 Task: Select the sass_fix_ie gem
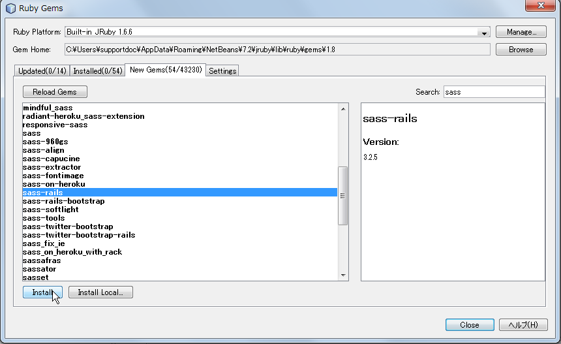[x=179, y=243]
